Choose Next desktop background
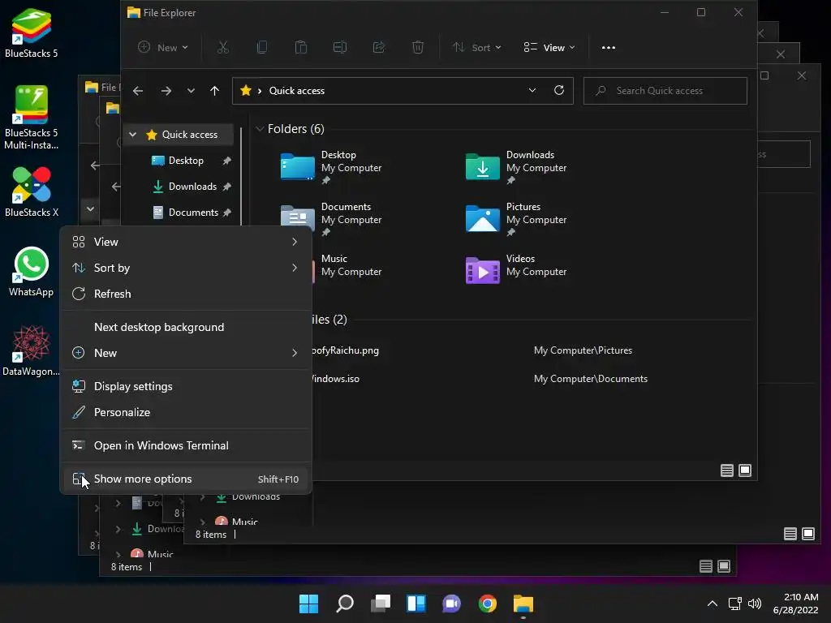This screenshot has height=623, width=831. coord(186,328)
